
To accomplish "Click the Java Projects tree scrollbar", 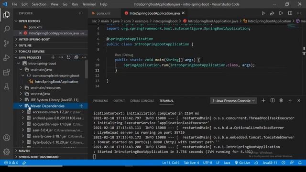I will [x=86, y=69].
